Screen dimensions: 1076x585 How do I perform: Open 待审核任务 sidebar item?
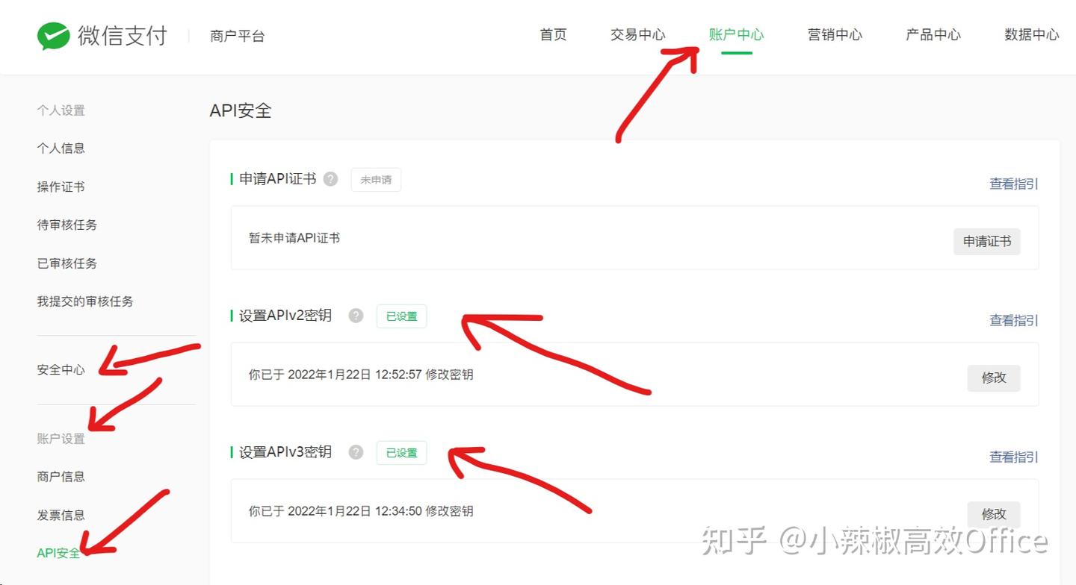pos(67,225)
